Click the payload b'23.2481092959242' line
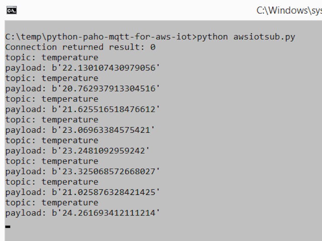The width and height of the screenshot is (322, 241). pyautogui.click(x=77, y=151)
